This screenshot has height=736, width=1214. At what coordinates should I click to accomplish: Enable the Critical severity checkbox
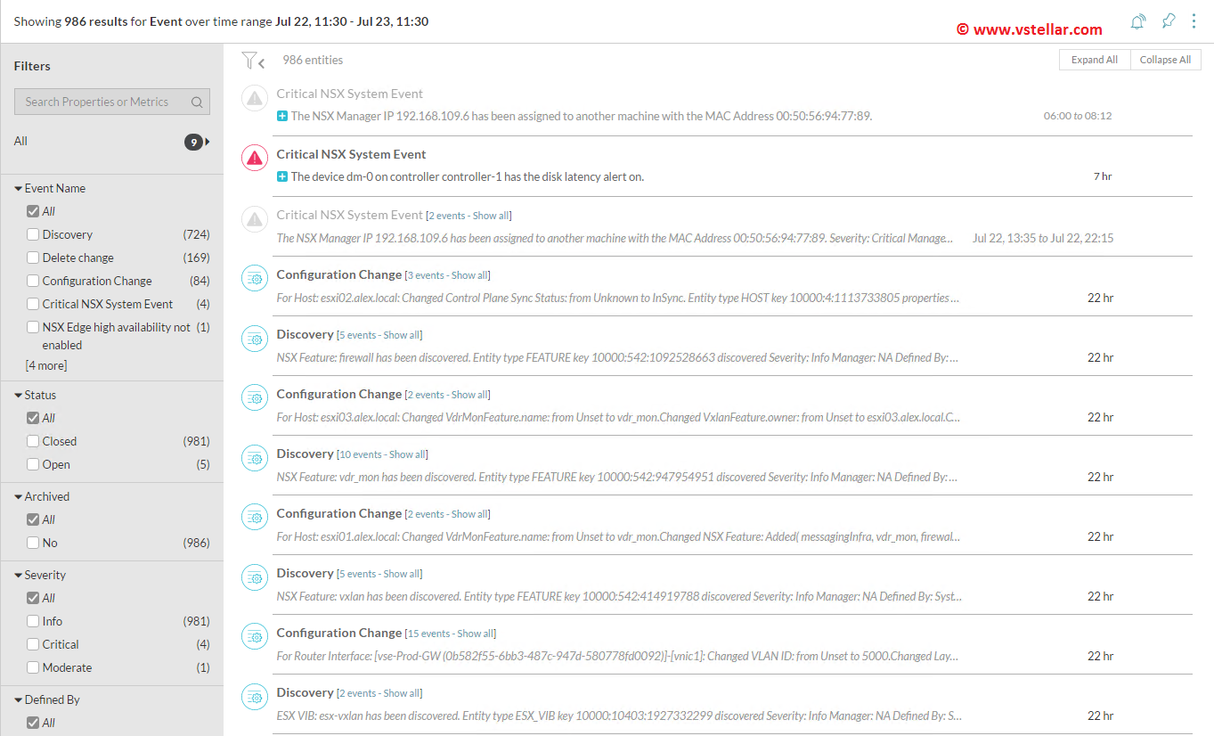click(33, 644)
